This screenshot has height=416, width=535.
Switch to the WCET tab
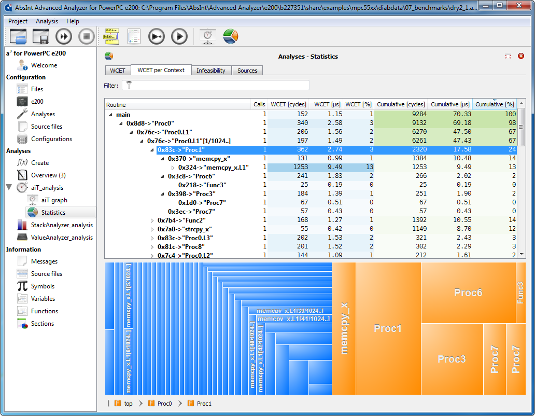(118, 71)
